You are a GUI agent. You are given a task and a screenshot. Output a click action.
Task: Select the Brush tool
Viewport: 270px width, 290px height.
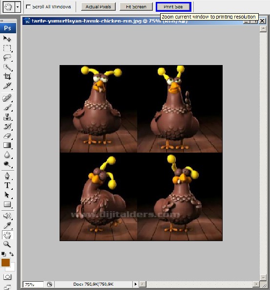pos(7,108)
